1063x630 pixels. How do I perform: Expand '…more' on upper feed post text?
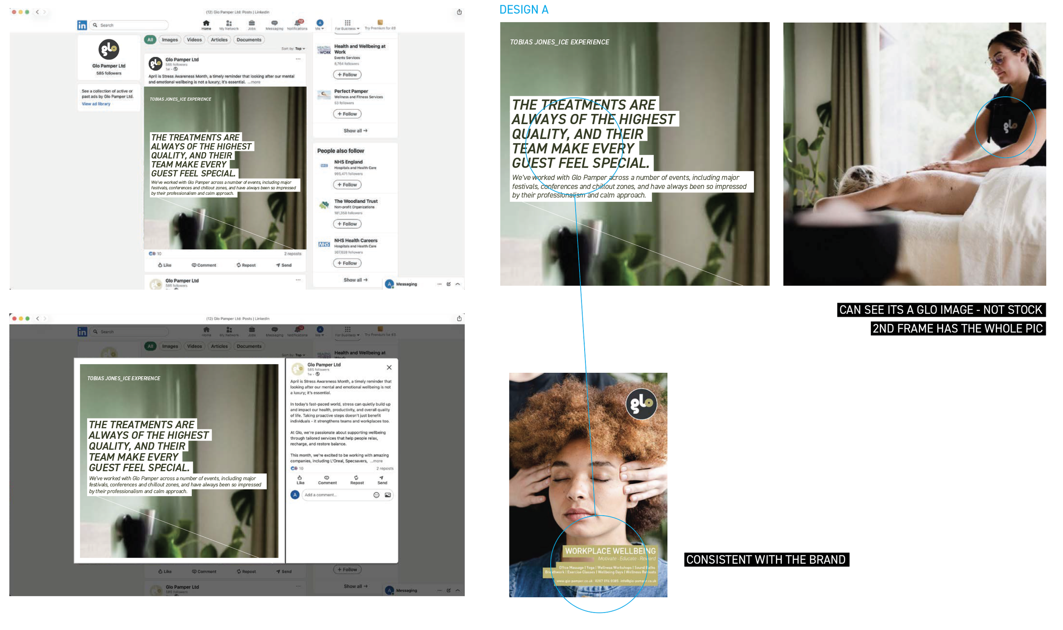point(254,82)
